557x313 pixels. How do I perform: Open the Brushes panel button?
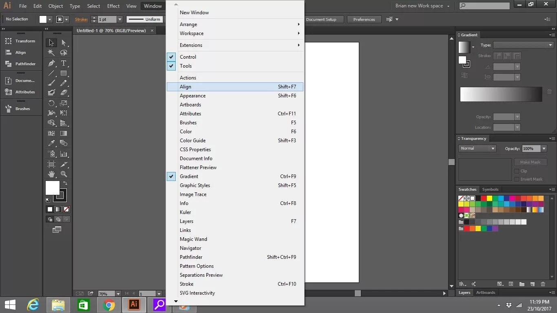pyautogui.click(x=21, y=109)
